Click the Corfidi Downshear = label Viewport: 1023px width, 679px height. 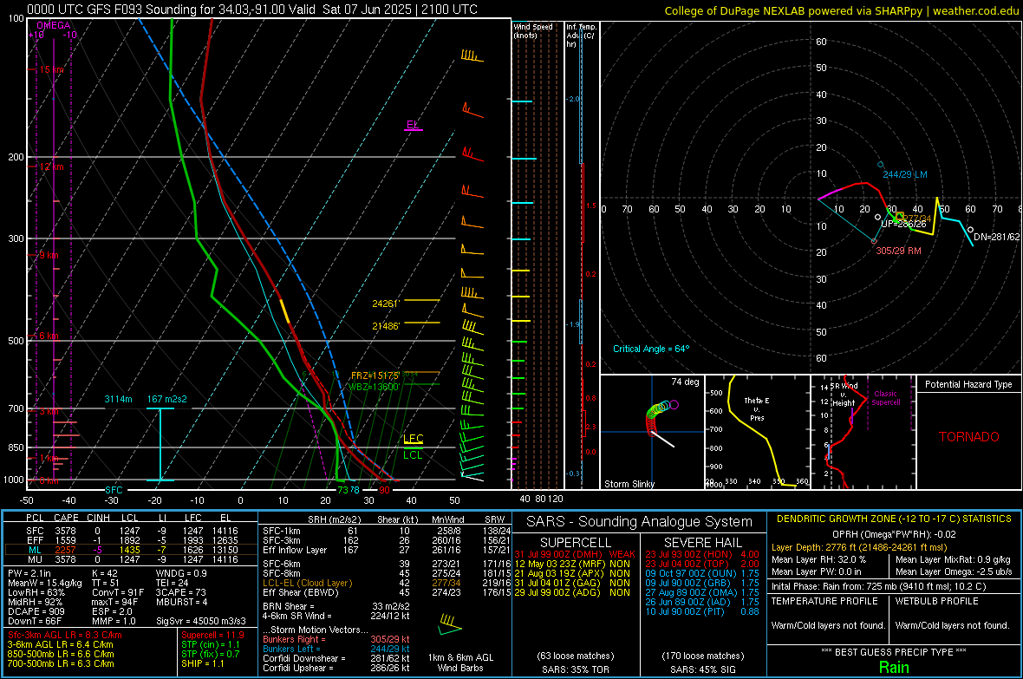click(x=300, y=658)
